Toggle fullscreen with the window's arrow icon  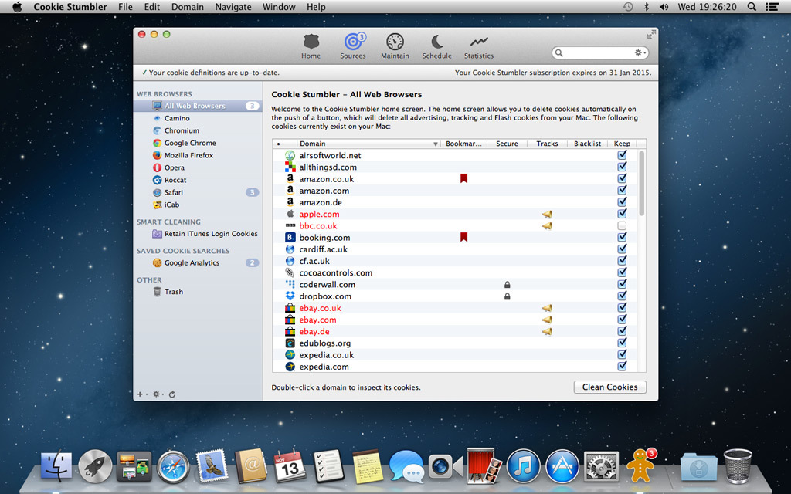tap(651, 34)
